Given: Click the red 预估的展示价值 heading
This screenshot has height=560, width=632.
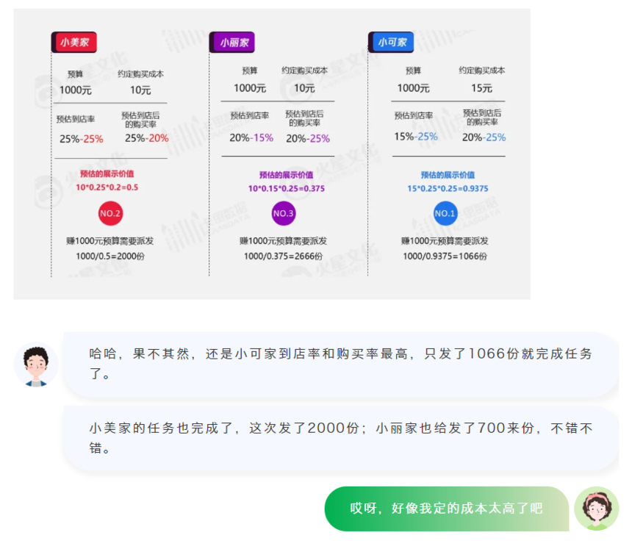Looking at the screenshot, I should [107, 174].
